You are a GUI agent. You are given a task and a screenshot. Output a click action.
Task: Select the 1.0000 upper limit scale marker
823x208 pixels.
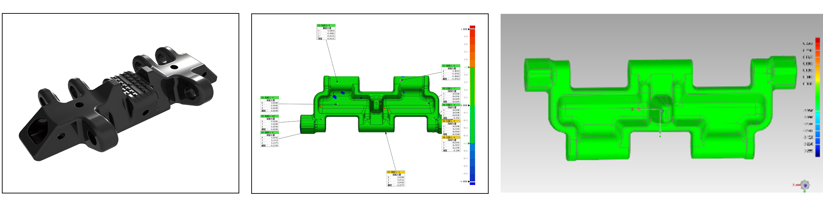click(x=465, y=29)
